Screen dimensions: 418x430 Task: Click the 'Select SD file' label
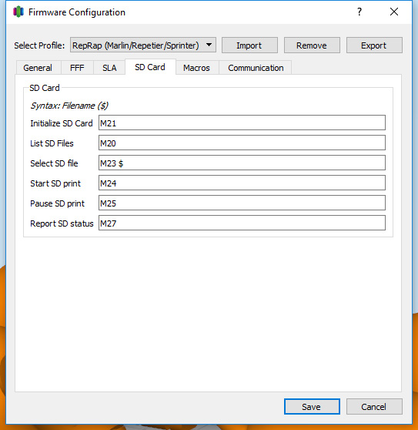click(x=54, y=163)
